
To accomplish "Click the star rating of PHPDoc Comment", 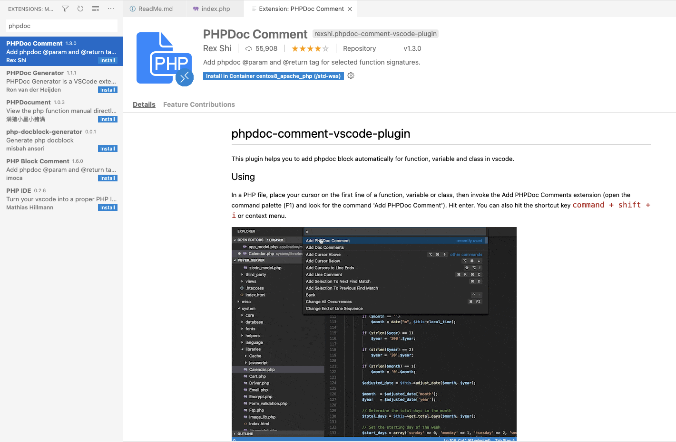I will [x=310, y=48].
